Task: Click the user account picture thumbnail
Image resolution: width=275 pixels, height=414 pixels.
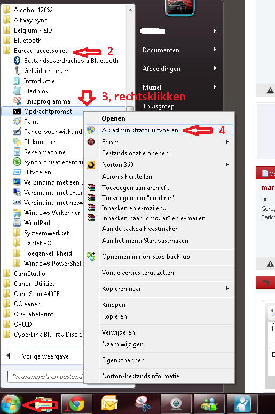Action: (x=180, y=7)
